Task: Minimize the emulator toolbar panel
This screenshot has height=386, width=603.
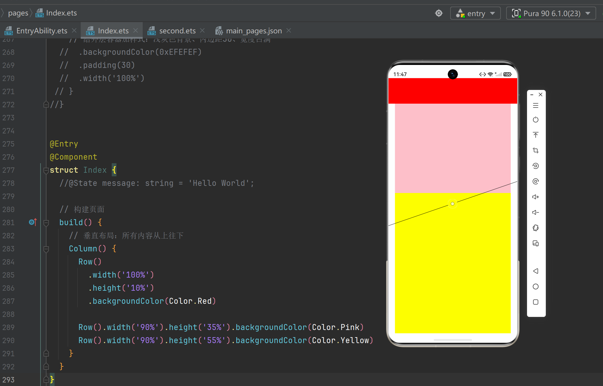Action: (x=532, y=95)
